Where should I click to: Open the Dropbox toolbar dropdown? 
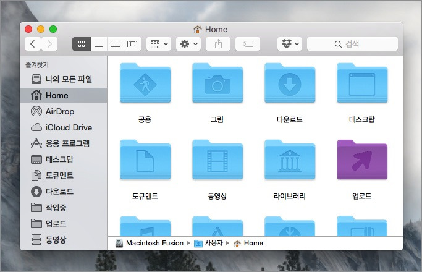(x=290, y=44)
